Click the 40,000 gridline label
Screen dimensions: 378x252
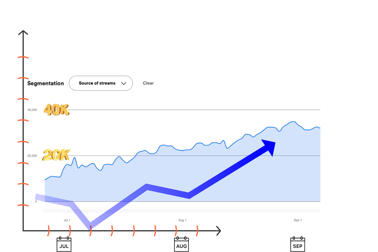(x=32, y=110)
